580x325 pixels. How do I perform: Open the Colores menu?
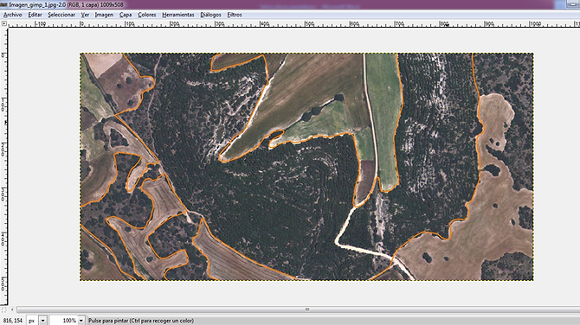pos(147,15)
